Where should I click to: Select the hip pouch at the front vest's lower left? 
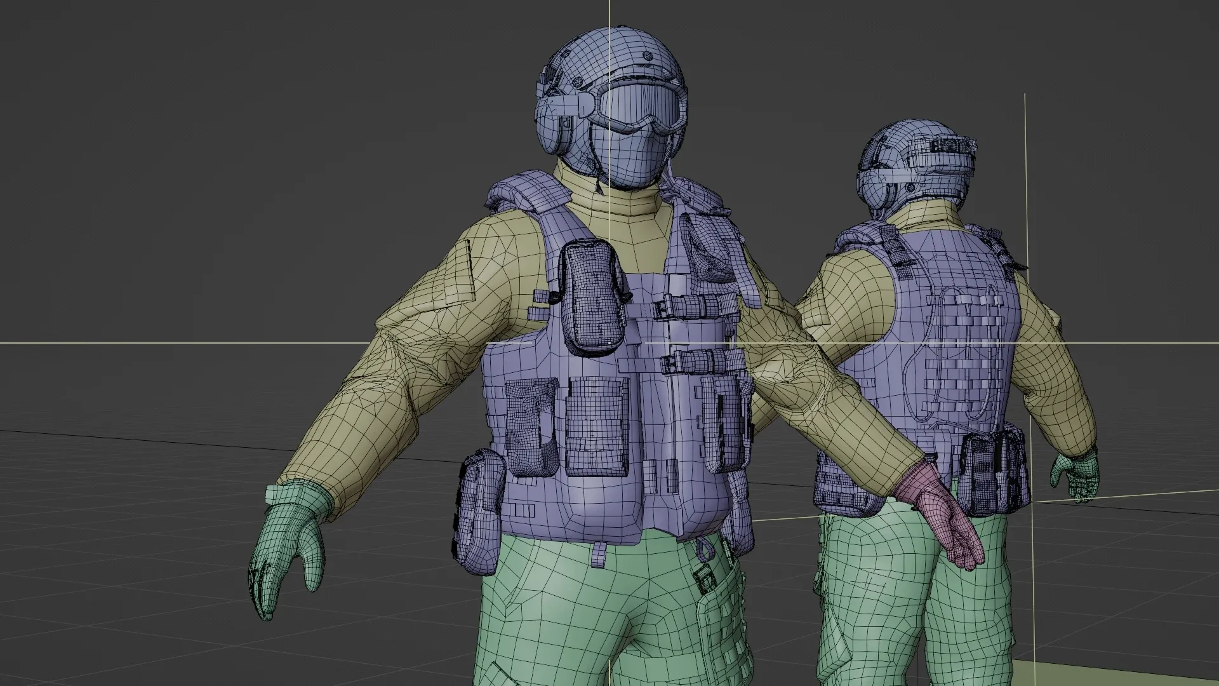tap(479, 513)
